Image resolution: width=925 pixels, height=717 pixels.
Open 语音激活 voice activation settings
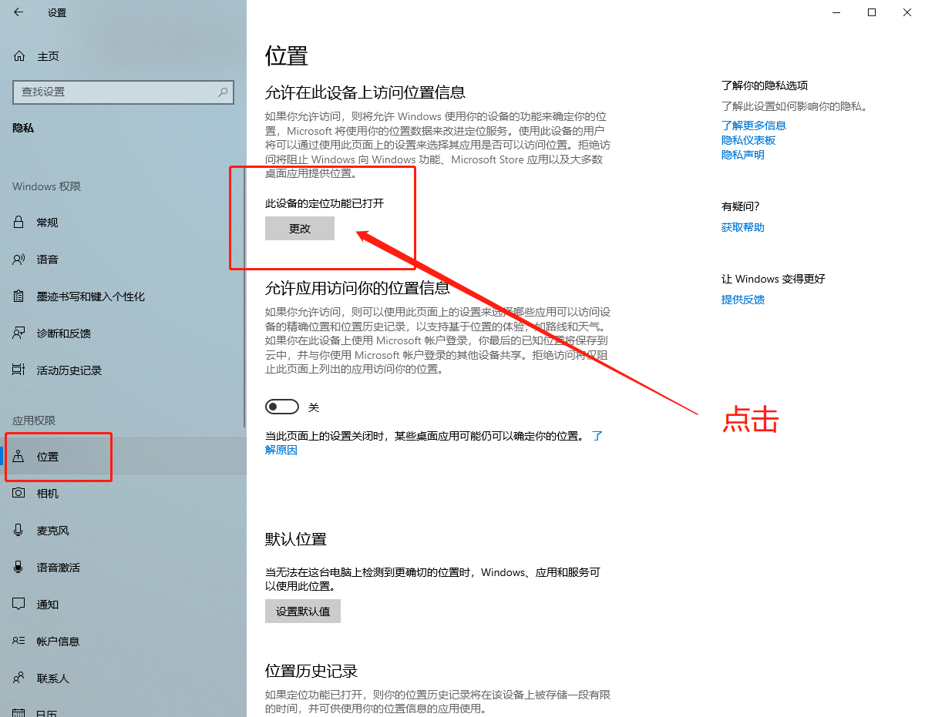(18, 567)
